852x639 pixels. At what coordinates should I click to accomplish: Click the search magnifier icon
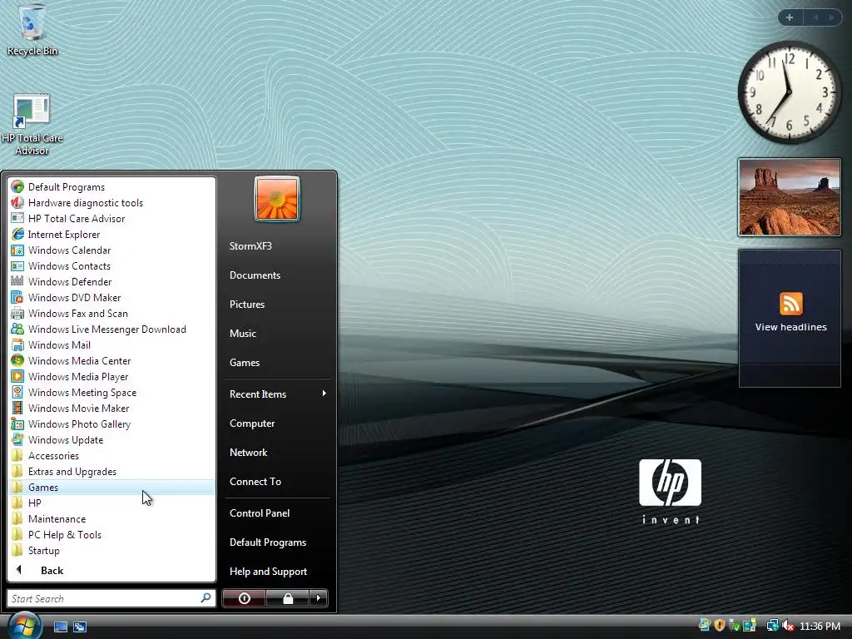(206, 597)
